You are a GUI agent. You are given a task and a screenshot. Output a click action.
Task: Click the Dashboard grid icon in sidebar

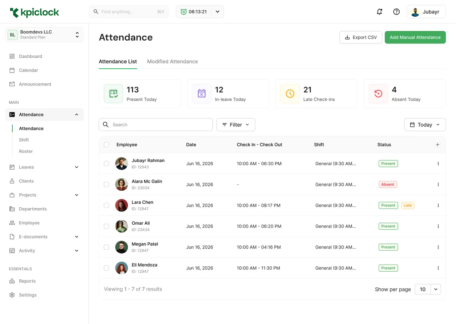point(12,56)
